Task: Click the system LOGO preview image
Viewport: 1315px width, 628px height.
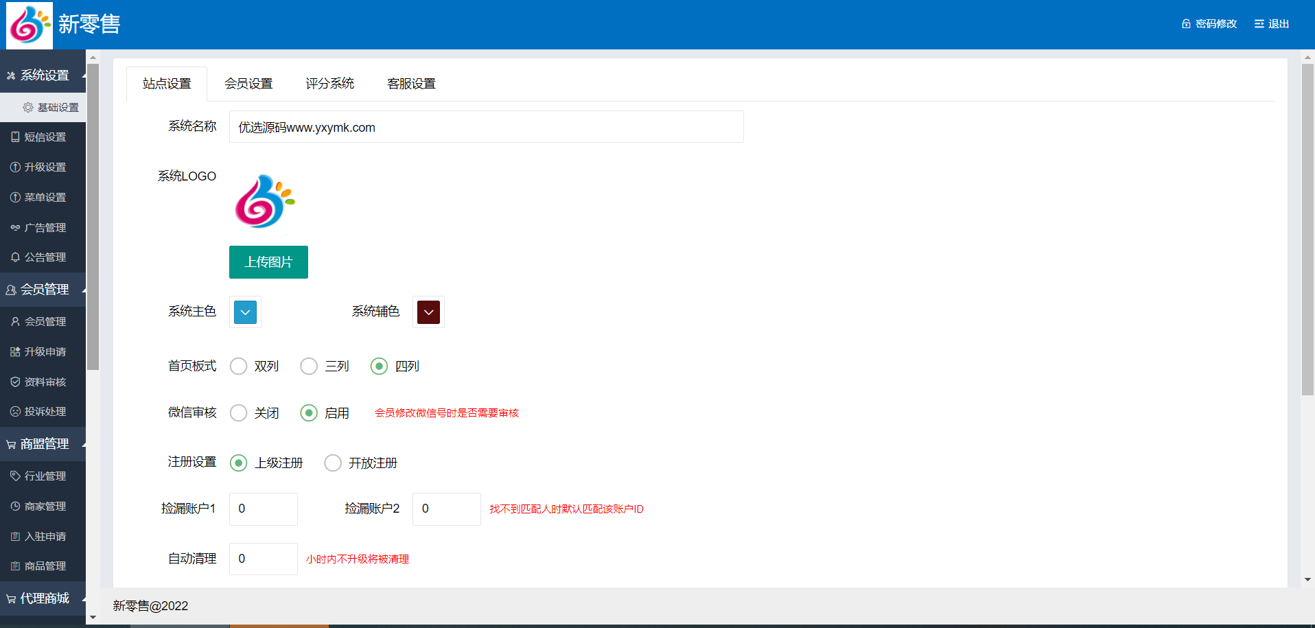Action: pyautogui.click(x=264, y=202)
